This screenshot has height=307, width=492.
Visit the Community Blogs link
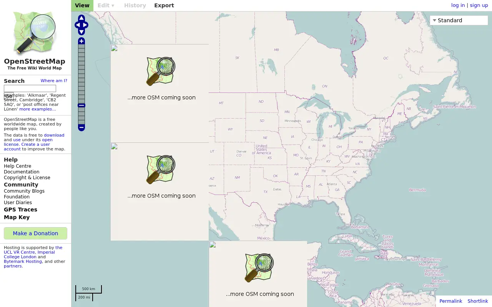pyautogui.click(x=24, y=191)
